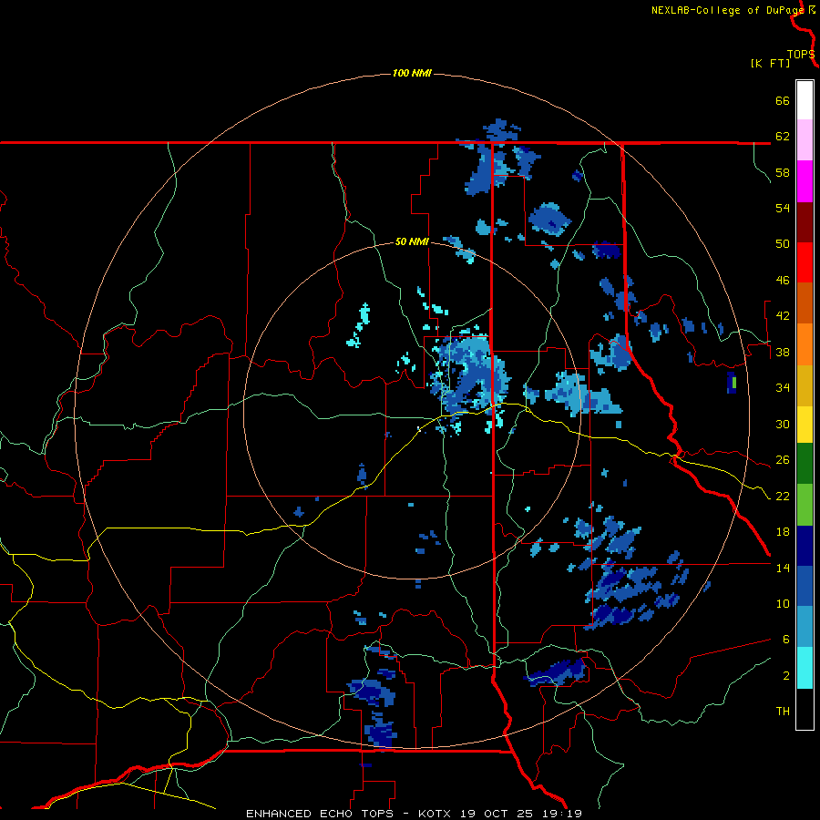Viewport: 820px width, 820px height.
Task: Click the navy 22 kft legend swatch
Action: 805,546
